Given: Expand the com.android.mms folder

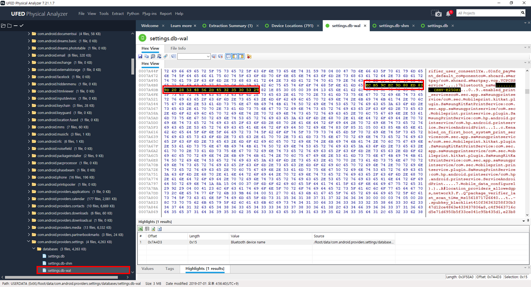Looking at the screenshot, I should point(29,127).
